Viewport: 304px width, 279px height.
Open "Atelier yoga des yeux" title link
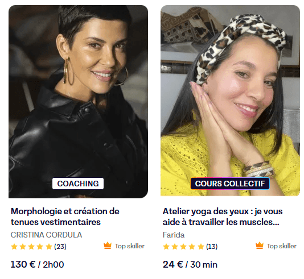coord(223,216)
